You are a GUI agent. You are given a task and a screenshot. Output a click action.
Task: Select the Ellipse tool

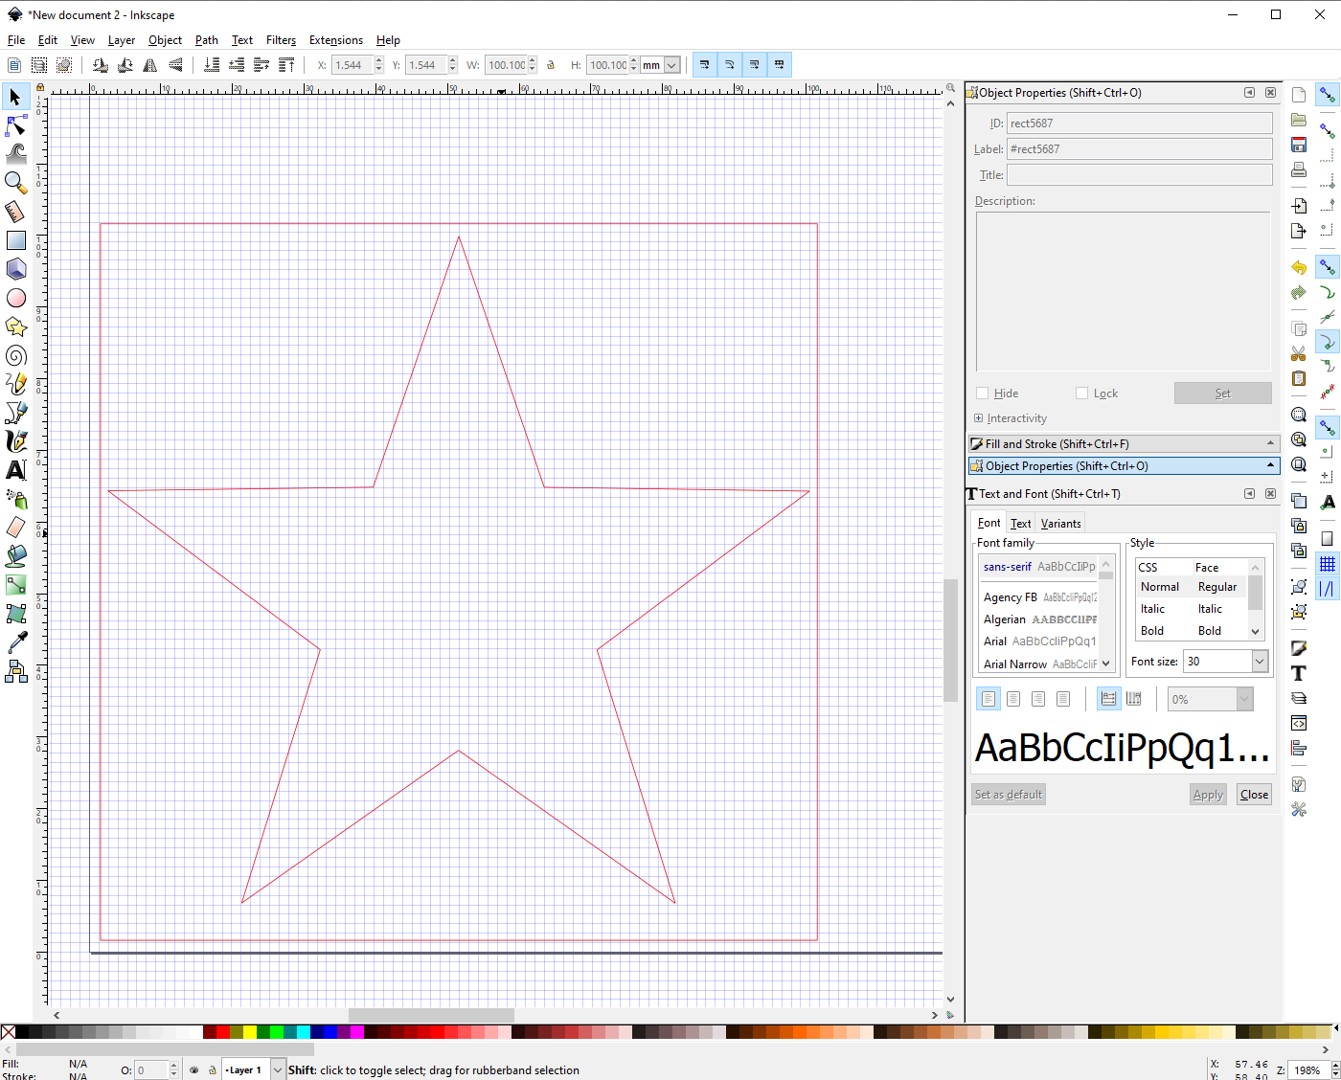[15, 298]
